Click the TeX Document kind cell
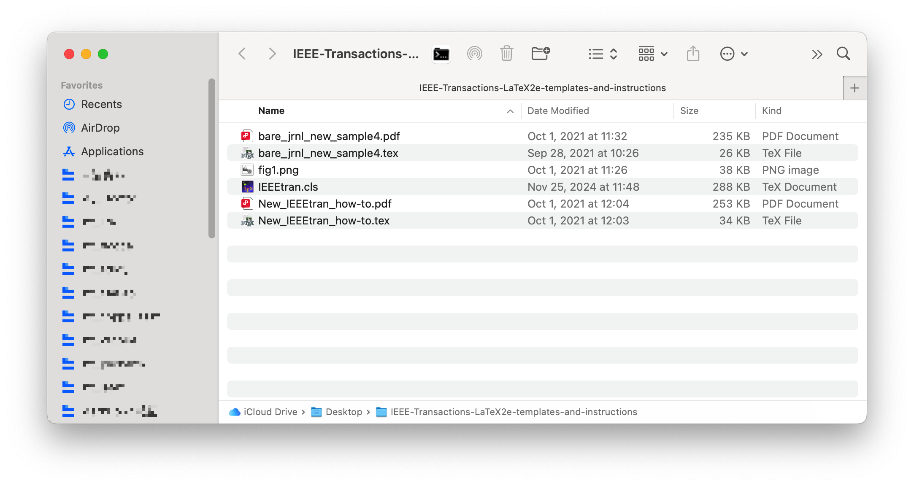Screen dimensions: 914x486 (x=799, y=187)
